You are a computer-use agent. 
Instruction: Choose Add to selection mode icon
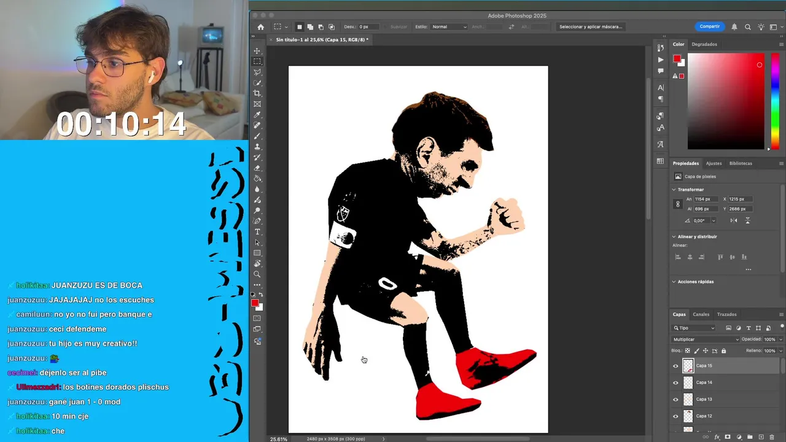point(310,27)
